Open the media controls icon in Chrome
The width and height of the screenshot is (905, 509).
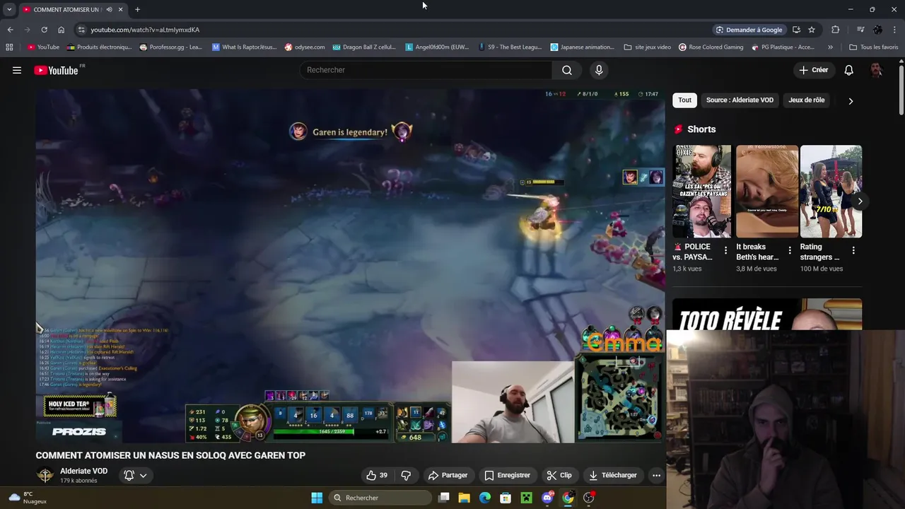pos(860,30)
